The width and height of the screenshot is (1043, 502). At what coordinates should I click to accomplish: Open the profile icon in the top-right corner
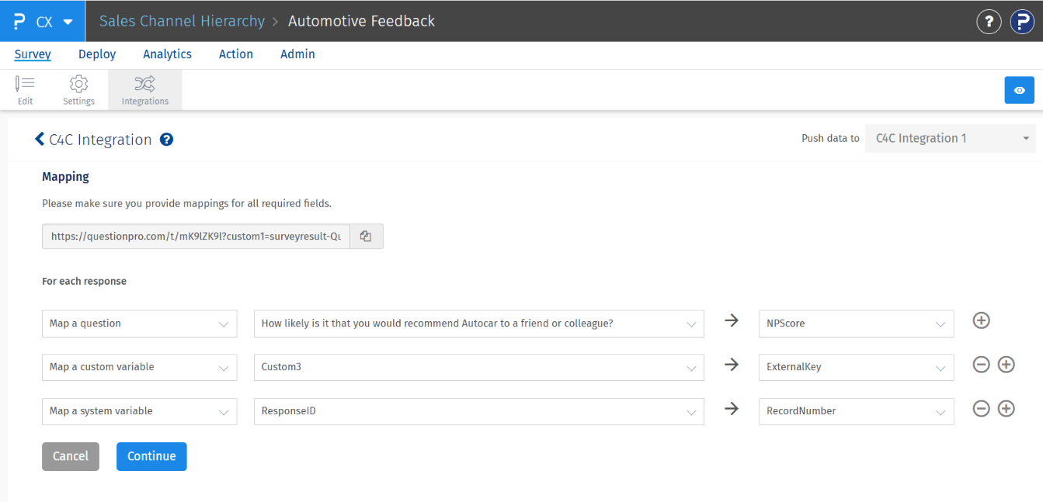click(x=1022, y=21)
